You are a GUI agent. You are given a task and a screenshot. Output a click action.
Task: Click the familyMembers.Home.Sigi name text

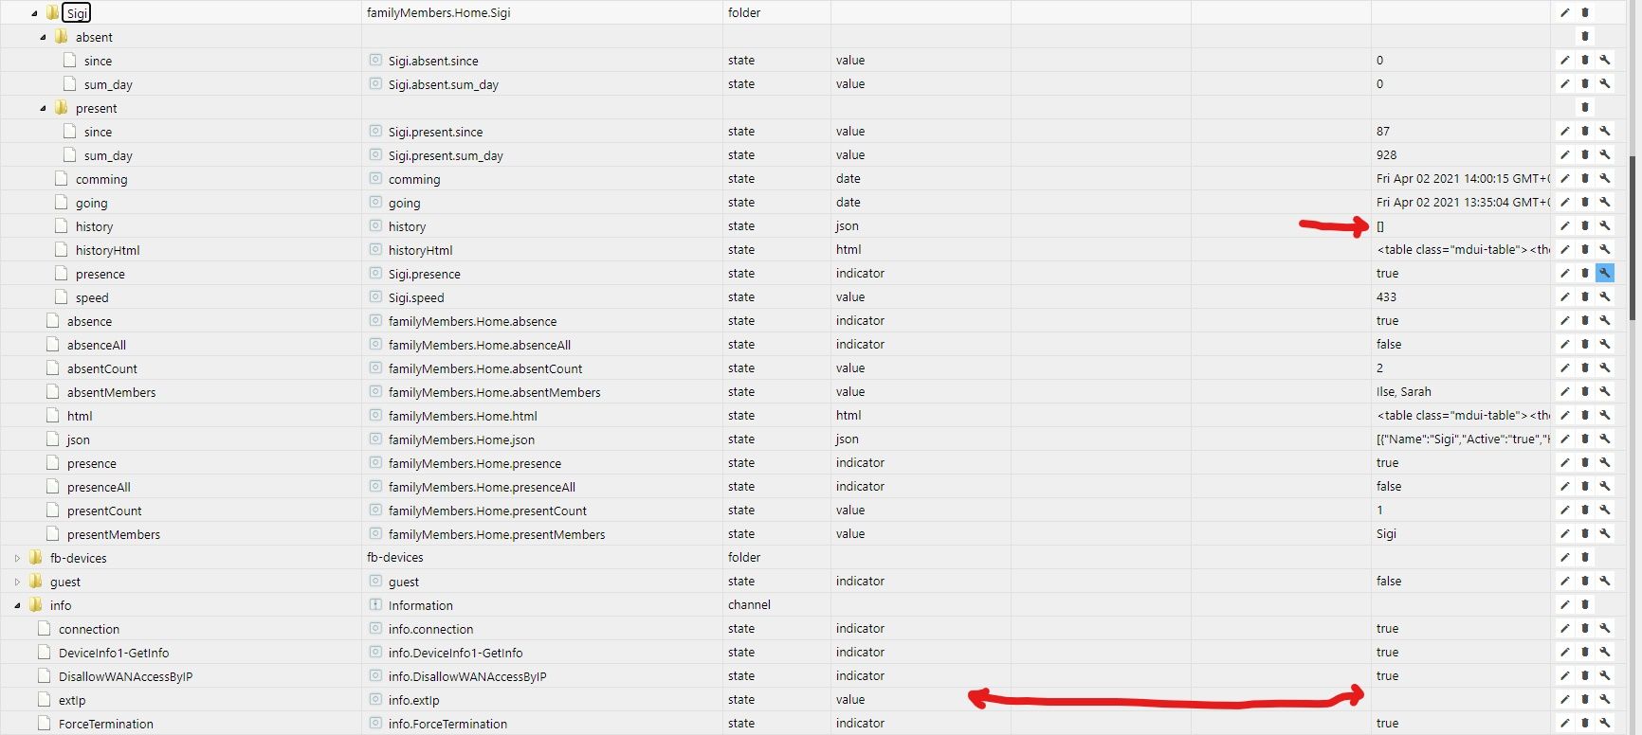tap(438, 13)
